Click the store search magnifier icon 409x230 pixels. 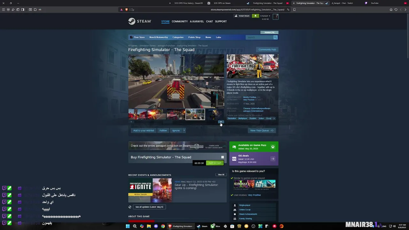coord(275,37)
